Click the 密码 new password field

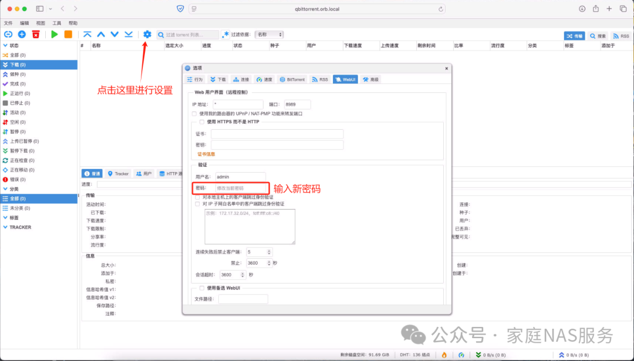pyautogui.click(x=240, y=188)
